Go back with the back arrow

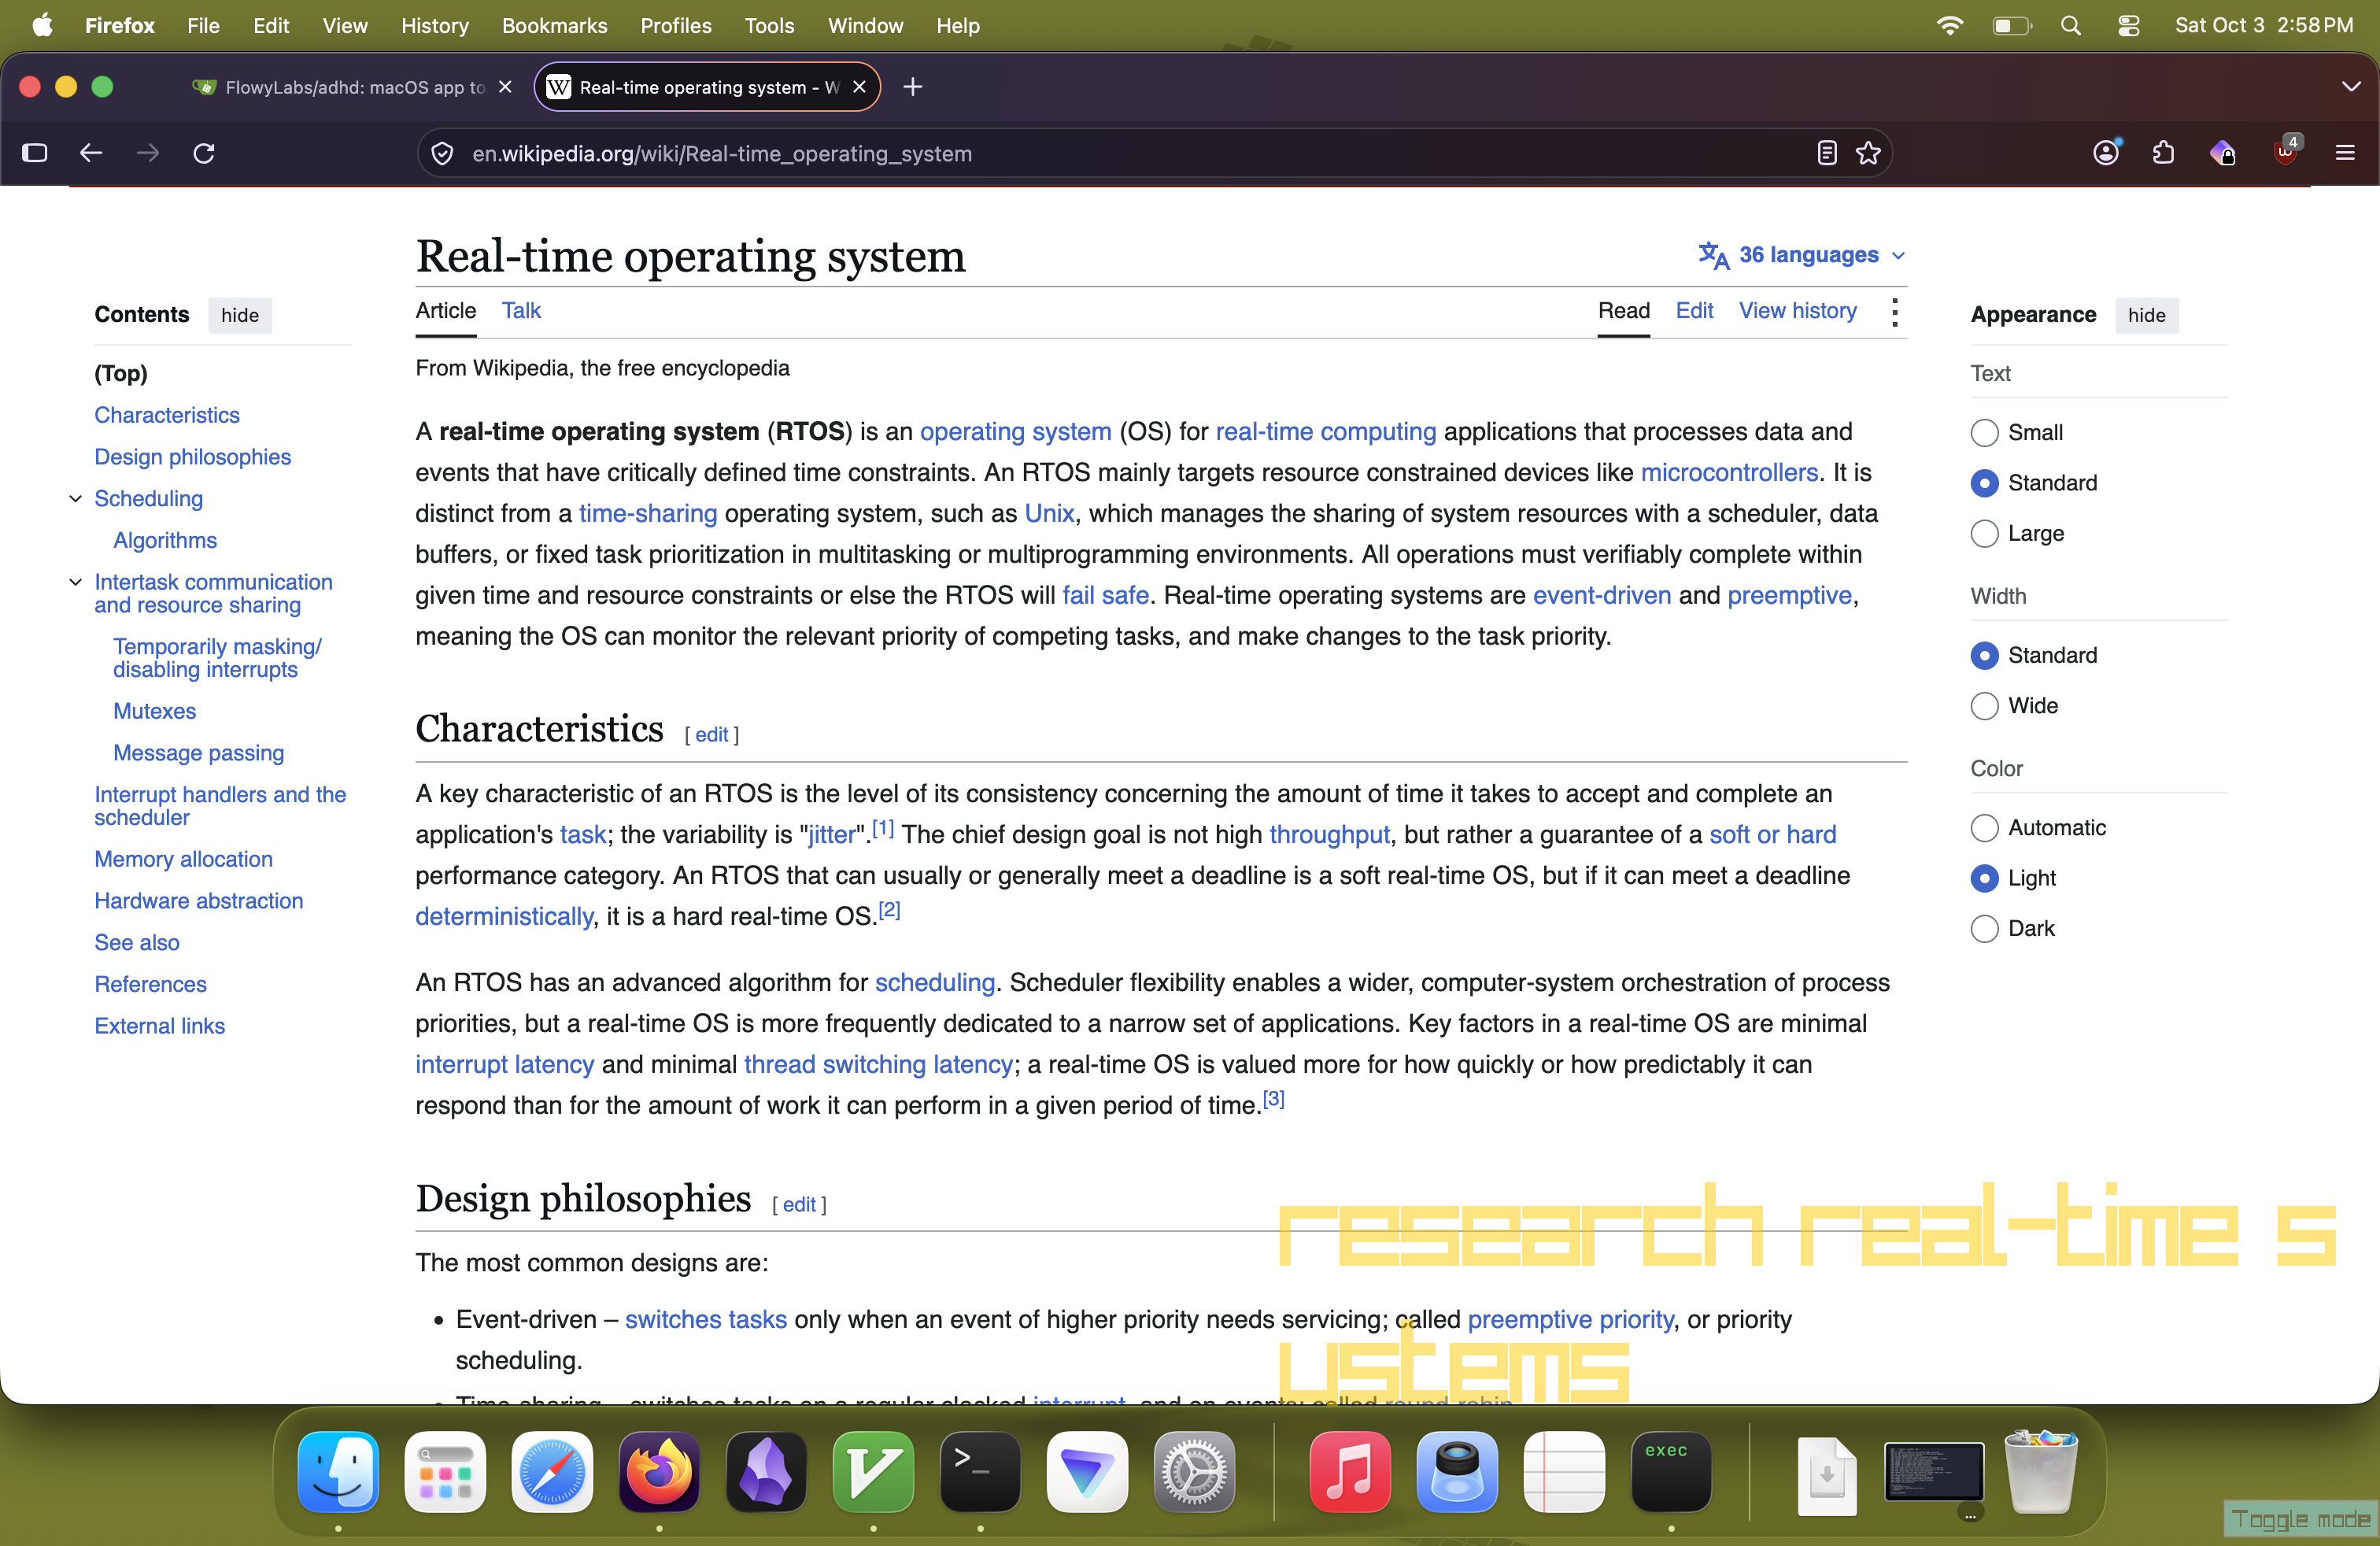(x=91, y=153)
